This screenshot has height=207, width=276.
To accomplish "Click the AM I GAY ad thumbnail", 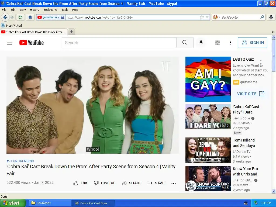I will tap(208, 79).
